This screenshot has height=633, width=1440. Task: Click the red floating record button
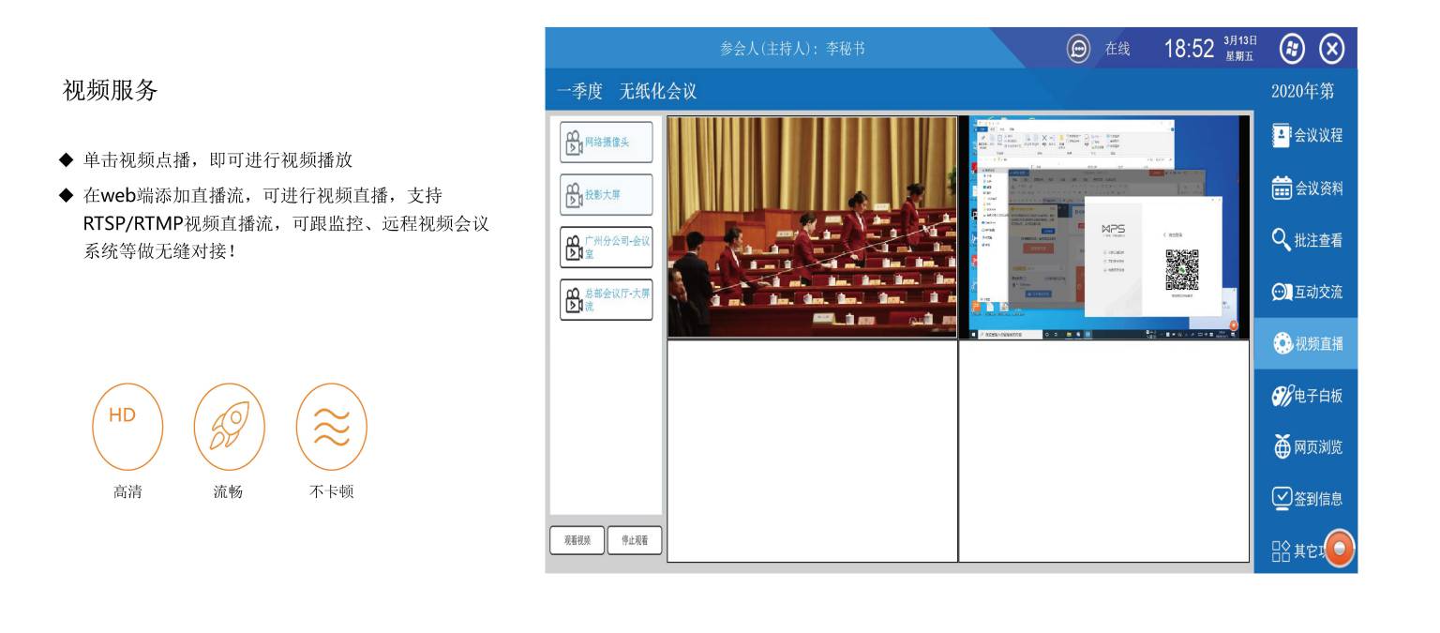point(1340,549)
